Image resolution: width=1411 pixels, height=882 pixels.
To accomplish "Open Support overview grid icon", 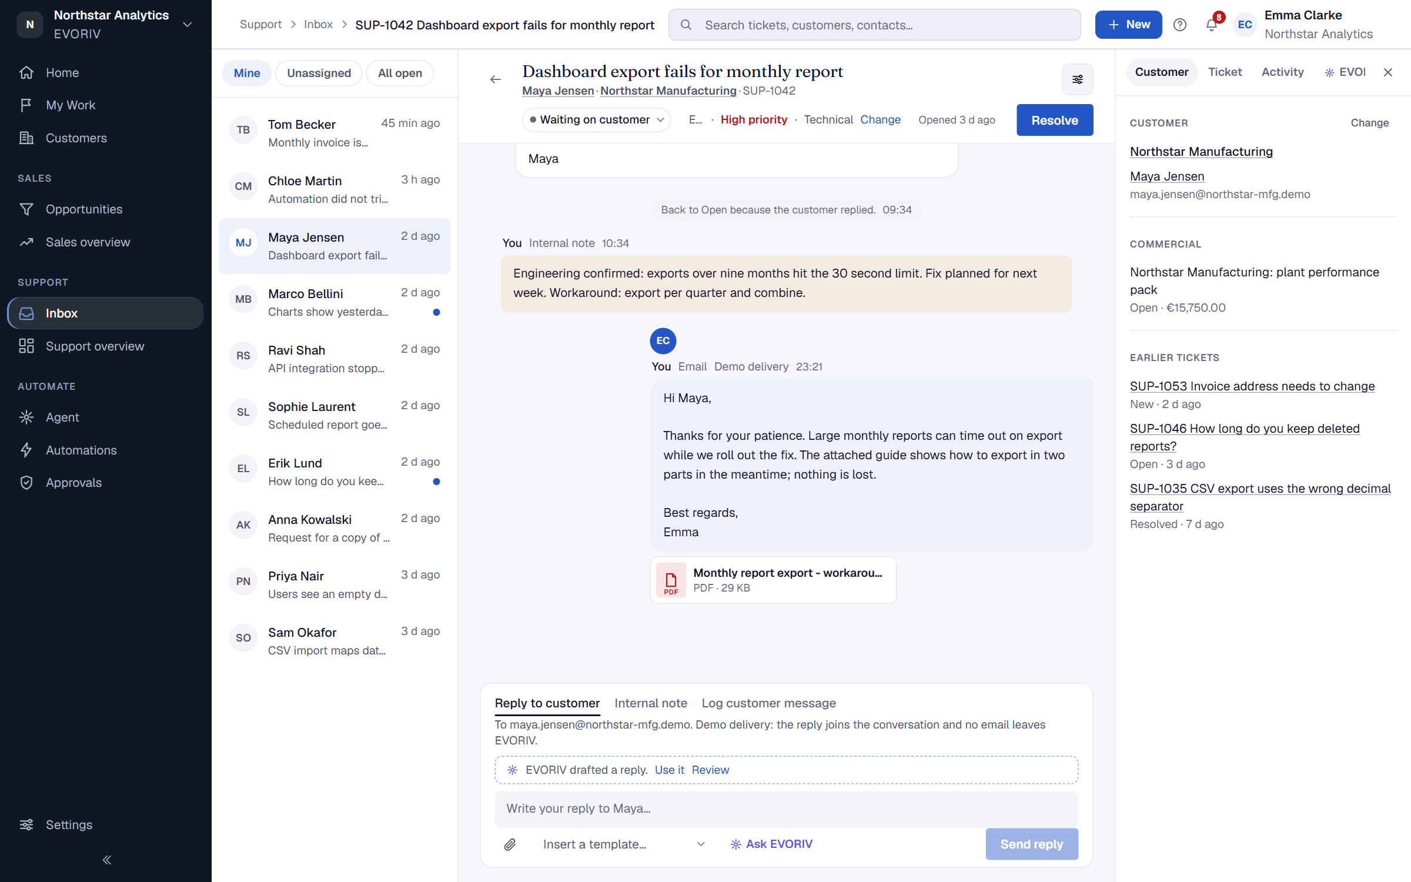I will tap(26, 346).
